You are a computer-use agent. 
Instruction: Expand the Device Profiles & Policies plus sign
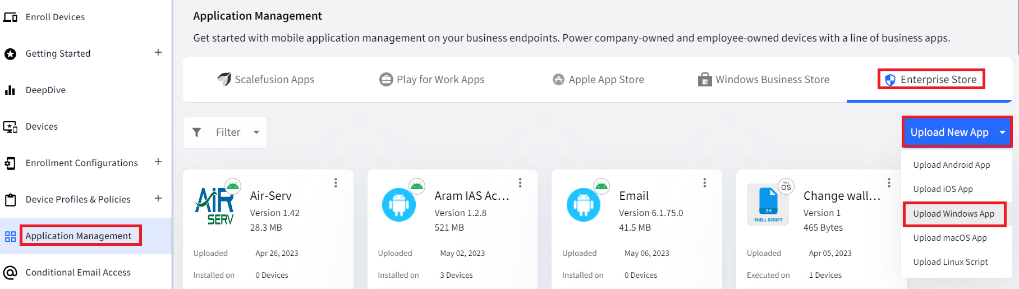point(158,198)
